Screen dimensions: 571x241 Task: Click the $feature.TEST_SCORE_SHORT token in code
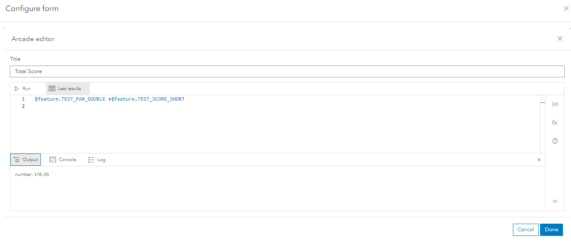click(148, 99)
